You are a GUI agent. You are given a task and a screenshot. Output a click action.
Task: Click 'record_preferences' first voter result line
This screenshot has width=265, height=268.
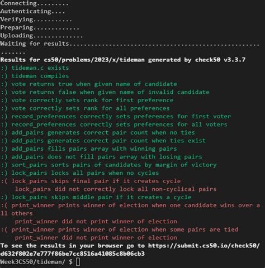tap(116, 116)
